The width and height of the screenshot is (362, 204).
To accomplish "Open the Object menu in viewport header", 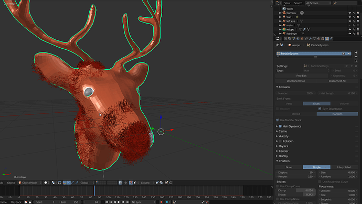I will coord(11,182).
